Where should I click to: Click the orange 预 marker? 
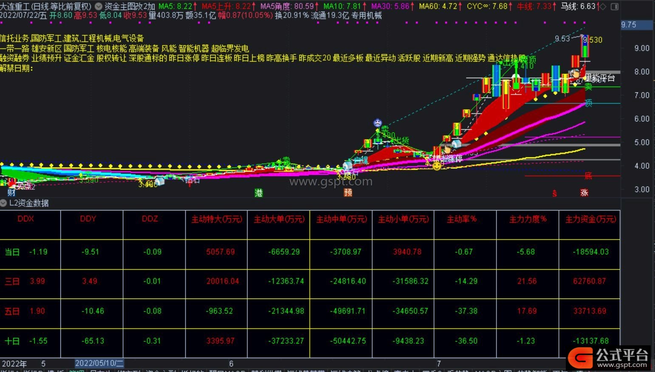click(348, 193)
